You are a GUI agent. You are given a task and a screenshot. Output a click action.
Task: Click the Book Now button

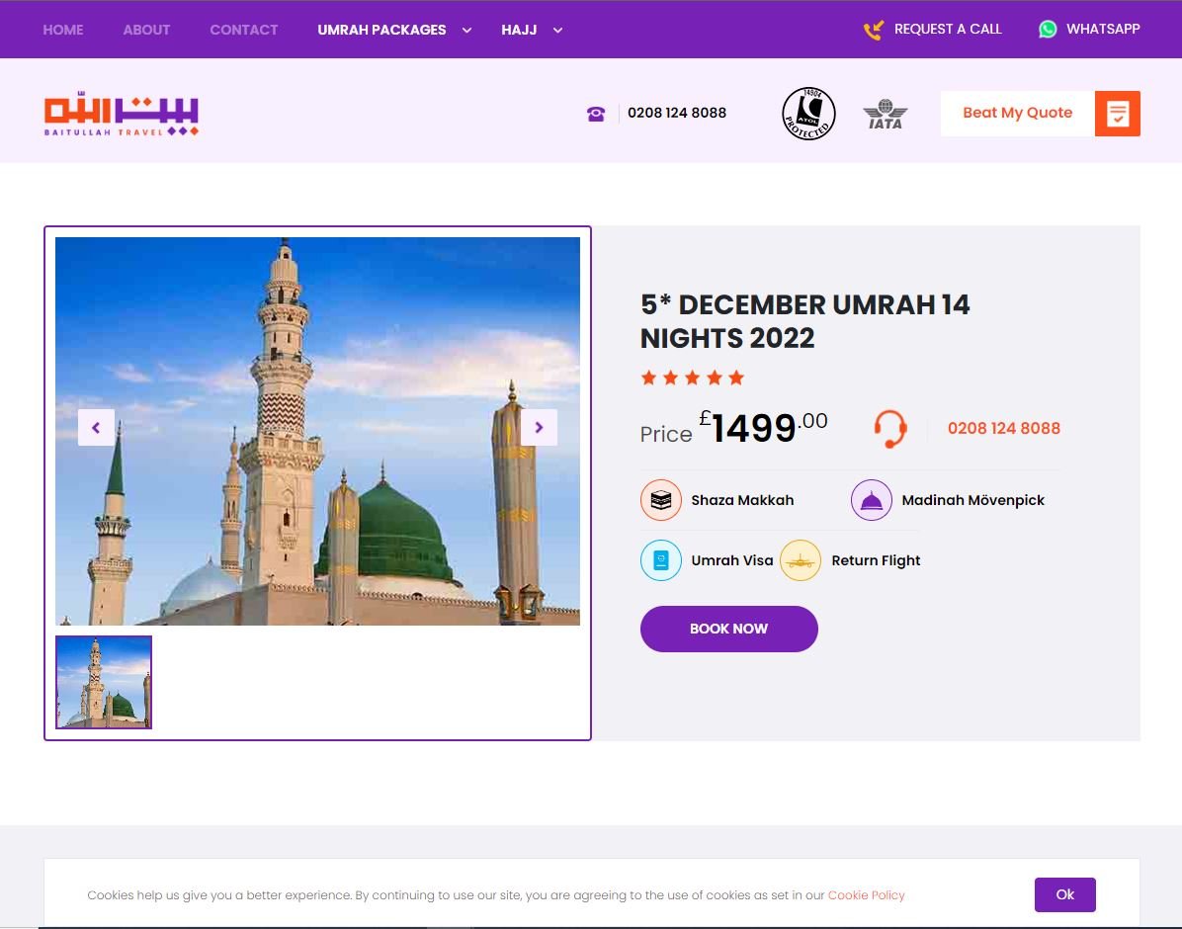pyautogui.click(x=729, y=629)
